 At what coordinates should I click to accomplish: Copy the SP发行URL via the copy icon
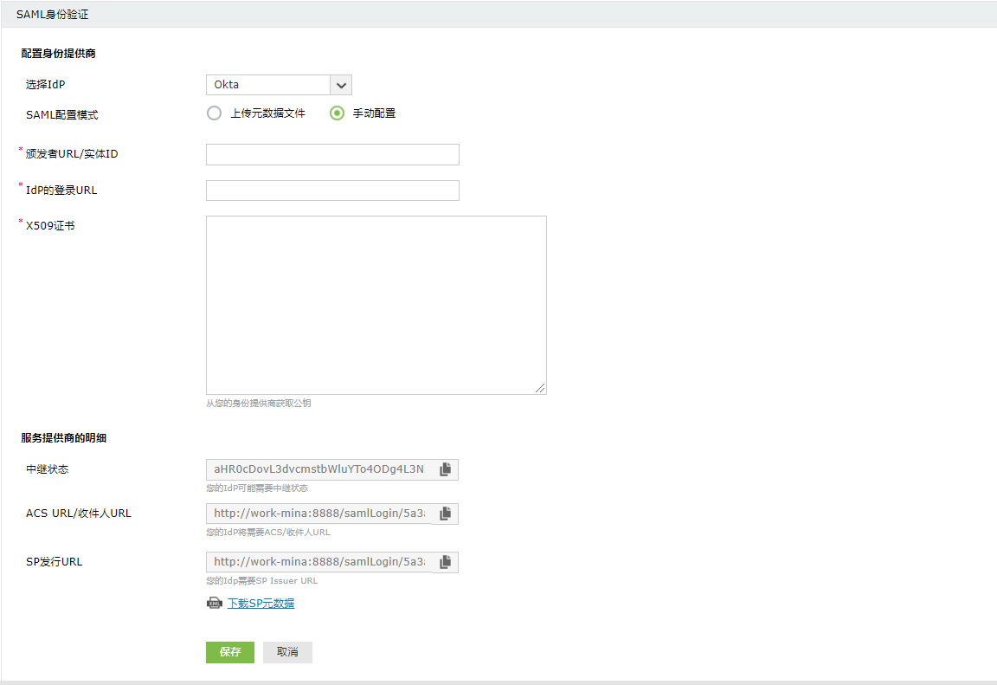click(446, 561)
